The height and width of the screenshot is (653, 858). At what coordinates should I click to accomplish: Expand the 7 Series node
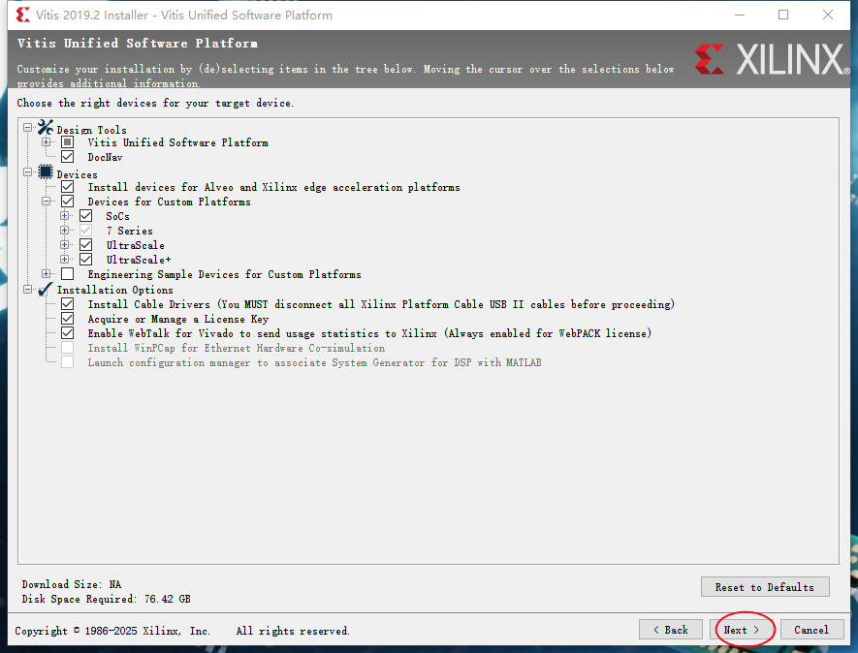click(65, 231)
